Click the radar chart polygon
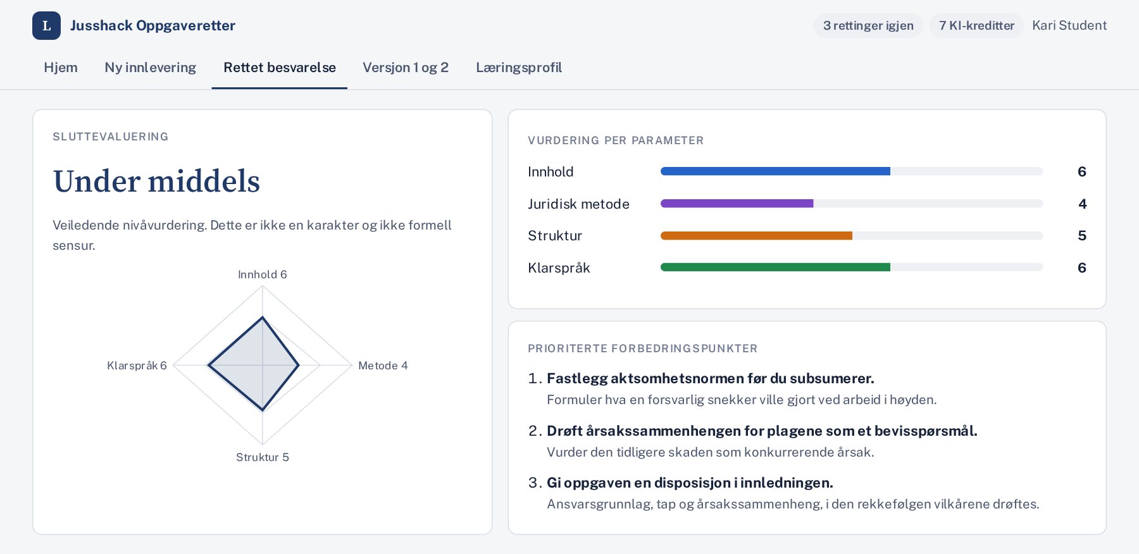Image resolution: width=1139 pixels, height=554 pixels. [253, 365]
